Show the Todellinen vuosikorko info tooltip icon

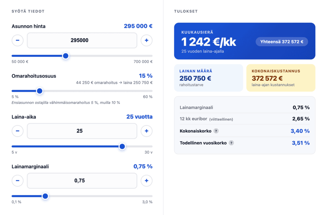231,143
